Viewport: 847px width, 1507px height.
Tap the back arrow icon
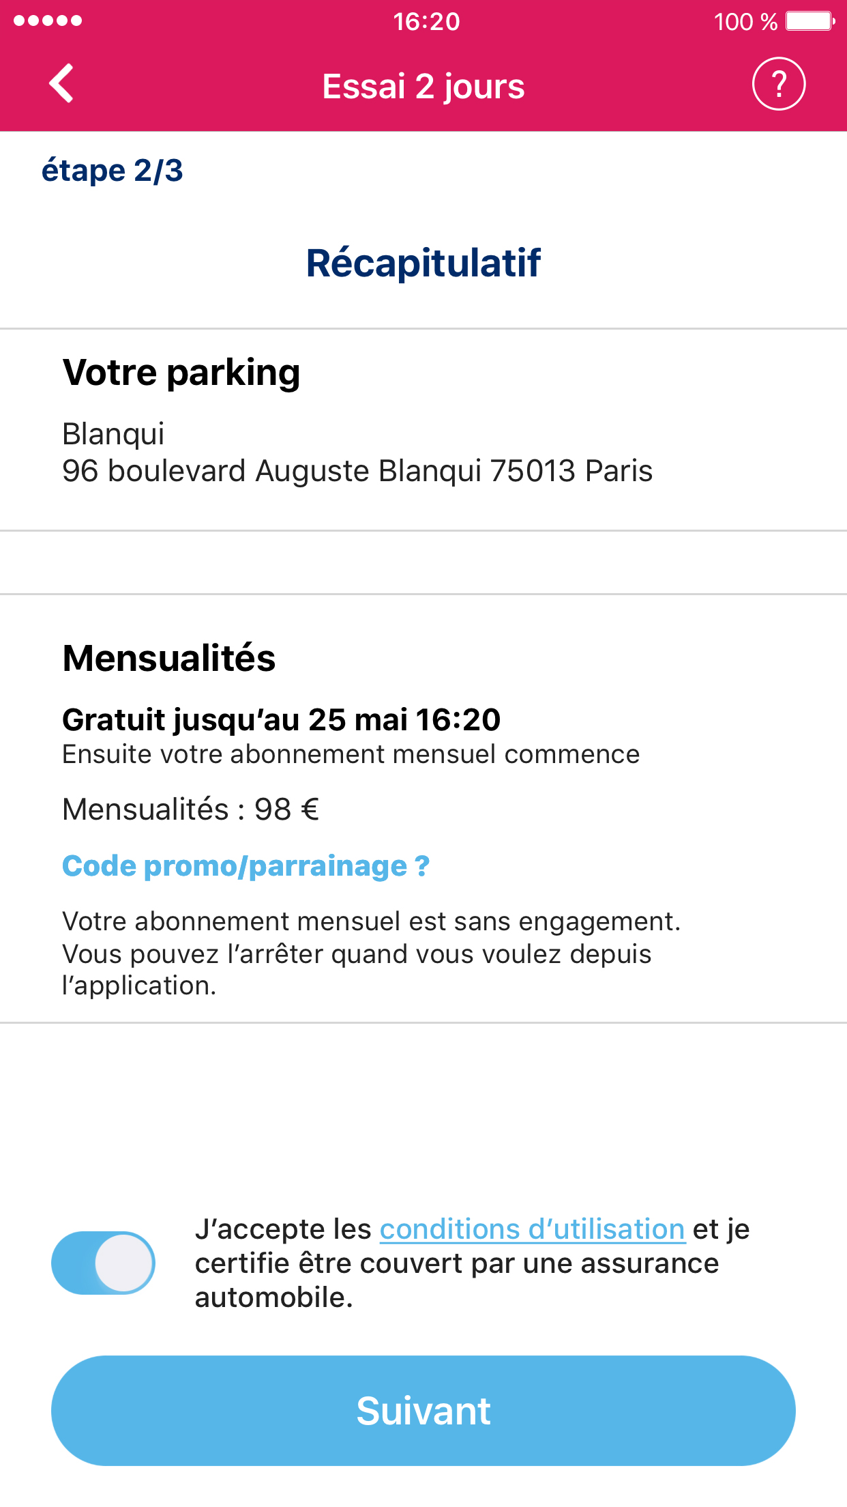click(x=61, y=84)
